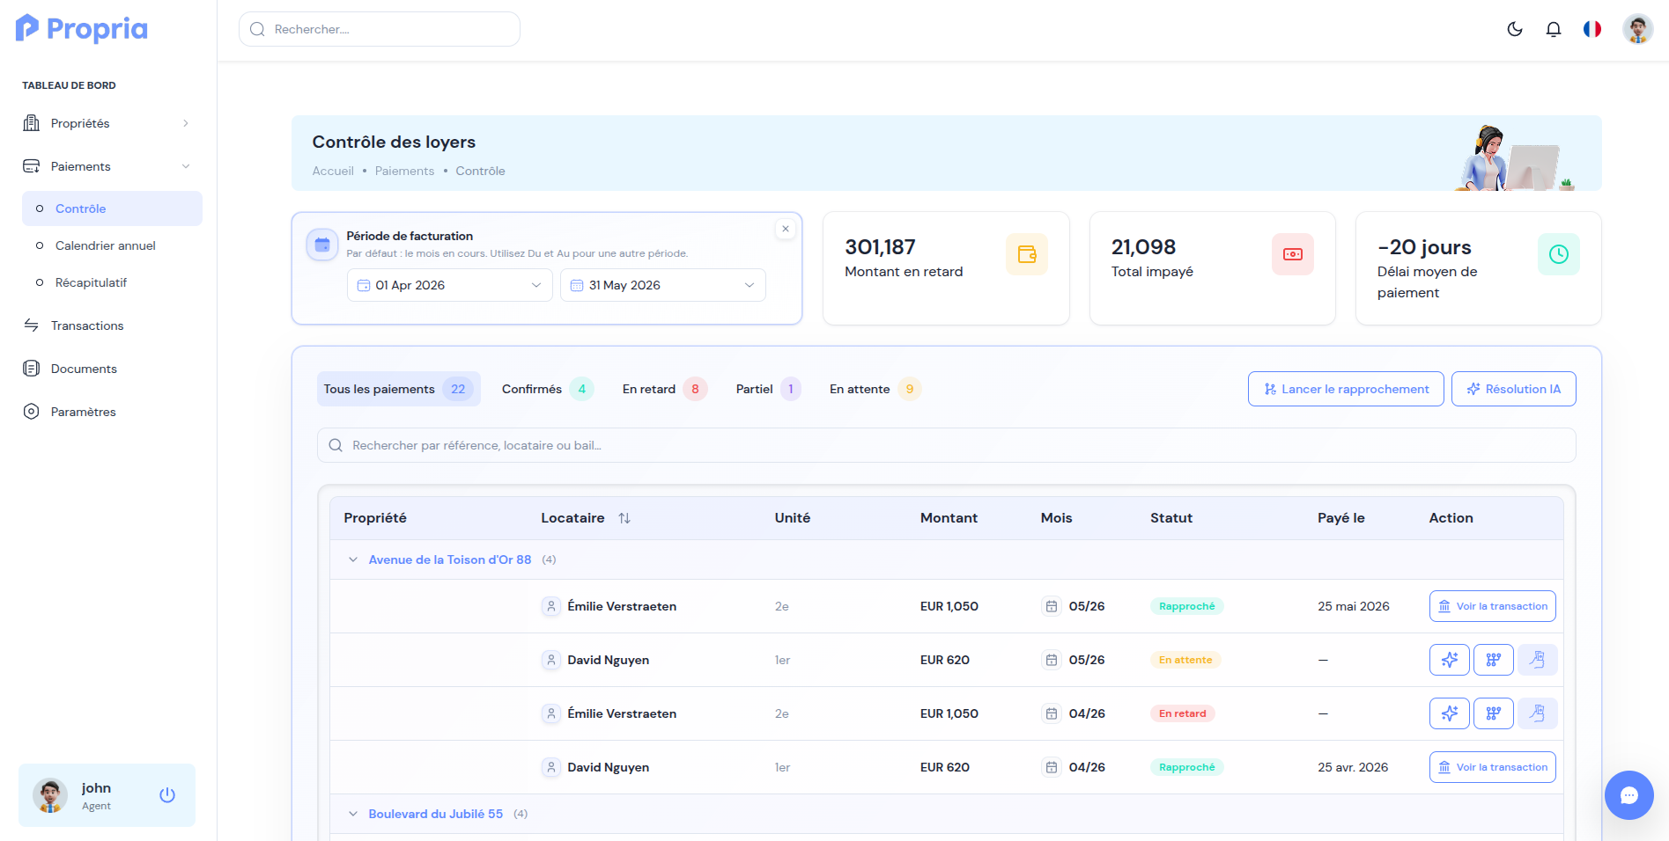This screenshot has width=1669, height=841.
Task: Click the matching nodes icon for David Nguyen 05/26
Action: [x=1494, y=660]
